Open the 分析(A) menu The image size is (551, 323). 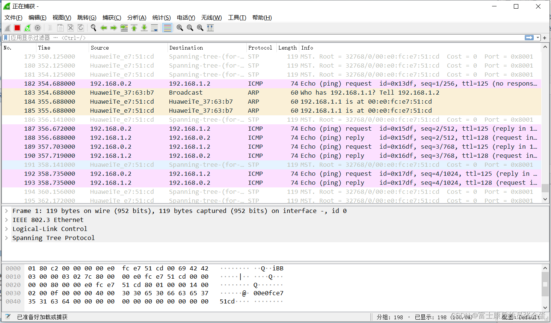137,18
